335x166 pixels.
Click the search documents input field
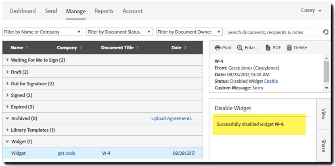pyautogui.click(x=271, y=32)
